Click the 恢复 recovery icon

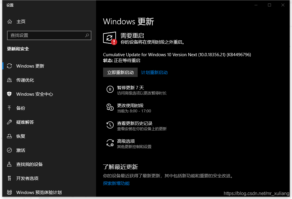pyautogui.click(x=9, y=136)
